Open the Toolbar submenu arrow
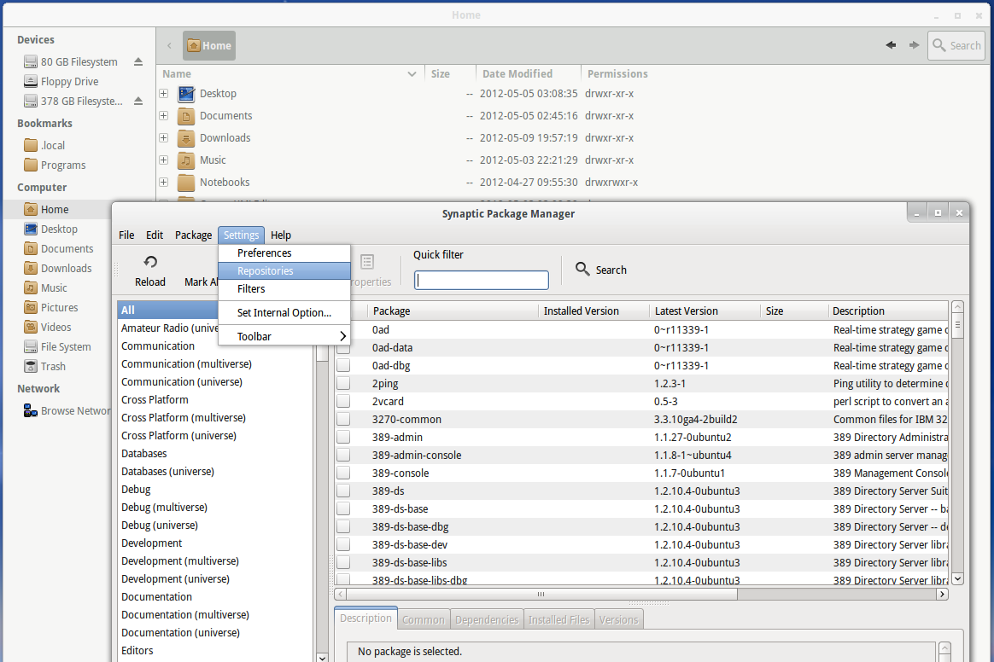Screen dimensions: 994x662 point(343,336)
